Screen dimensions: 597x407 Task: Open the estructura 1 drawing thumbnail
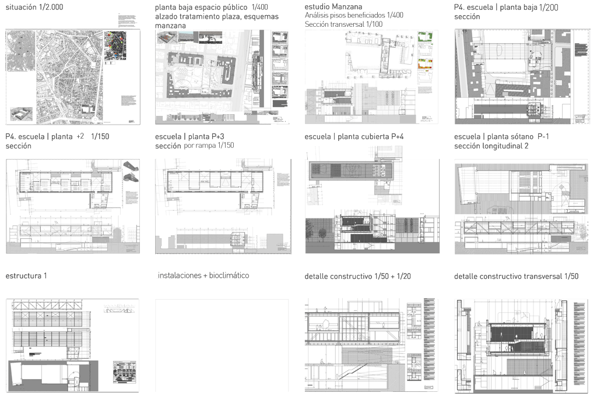[x=72, y=345]
